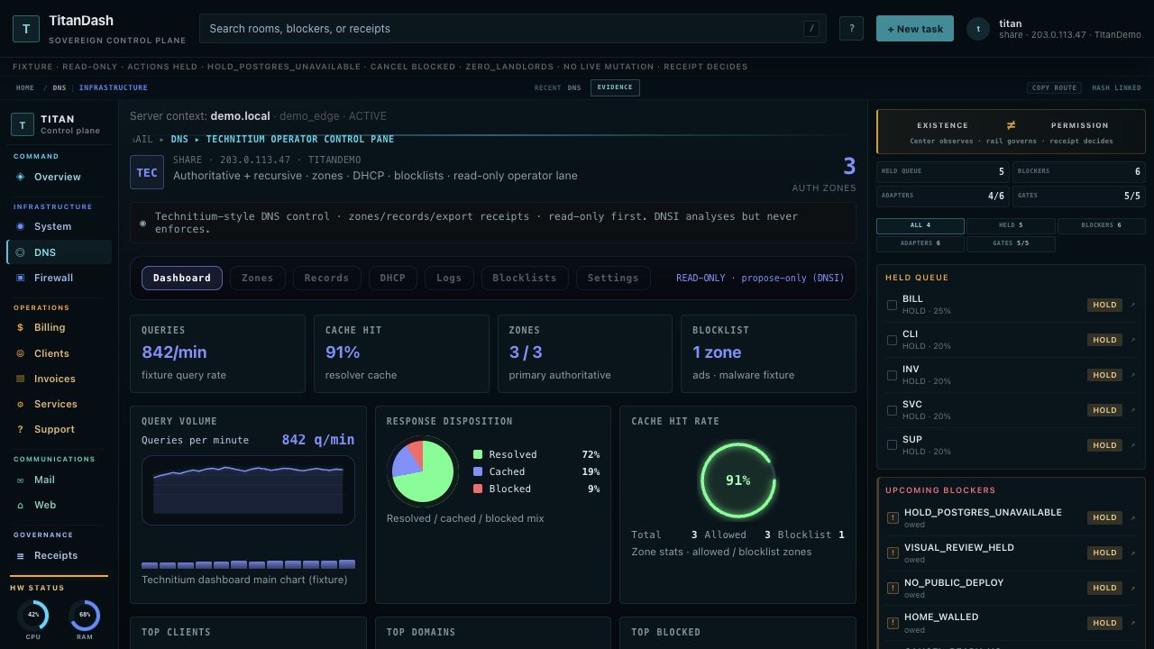The image size is (1154, 649).
Task: Select the Dashboard tab
Action: tap(182, 278)
